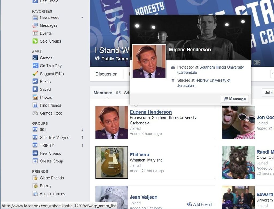Click Phil Vera's guitar profile photo

pyautogui.click(x=112, y=162)
